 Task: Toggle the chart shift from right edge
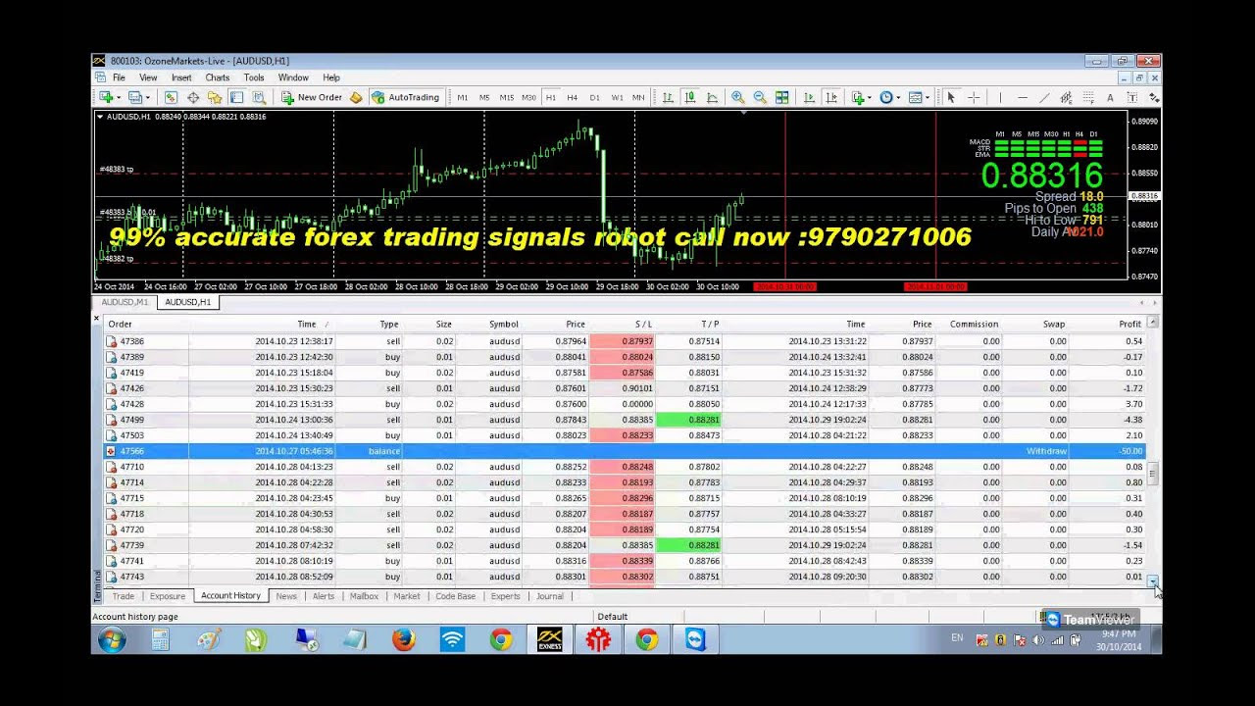point(831,97)
